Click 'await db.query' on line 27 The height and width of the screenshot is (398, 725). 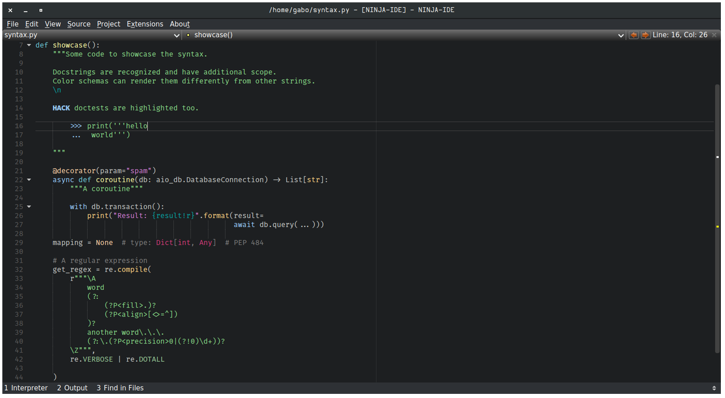(263, 225)
